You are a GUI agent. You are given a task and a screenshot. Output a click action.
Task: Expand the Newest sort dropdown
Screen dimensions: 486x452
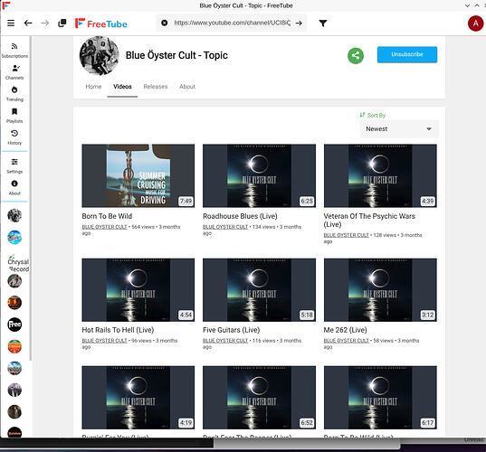click(x=399, y=128)
